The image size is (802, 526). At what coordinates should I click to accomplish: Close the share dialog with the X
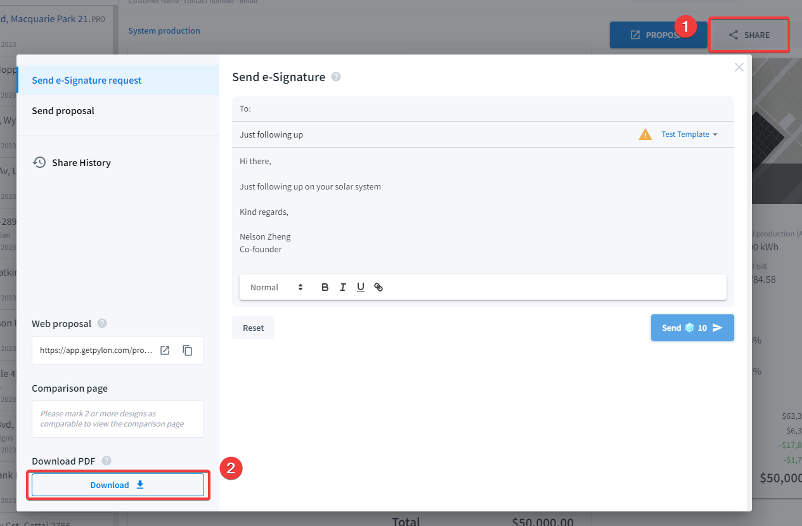click(x=739, y=67)
